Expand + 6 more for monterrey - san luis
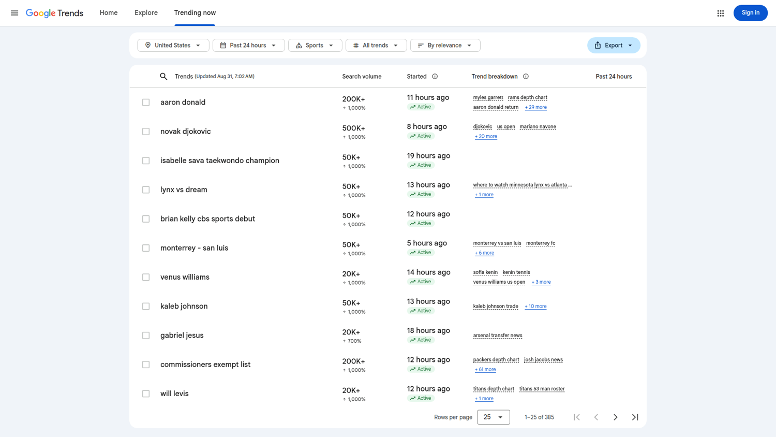 [484, 253]
